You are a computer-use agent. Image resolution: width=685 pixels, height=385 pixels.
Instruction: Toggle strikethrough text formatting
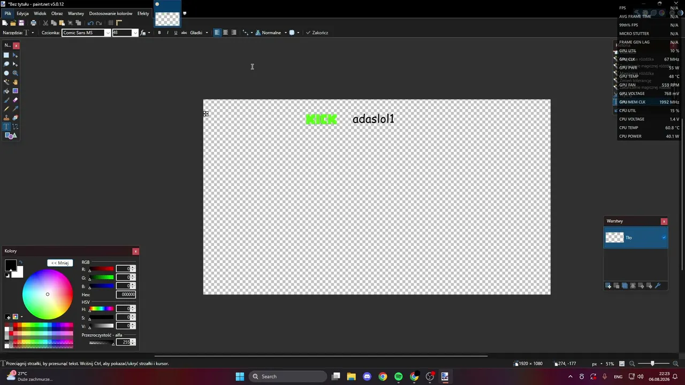coord(184,33)
